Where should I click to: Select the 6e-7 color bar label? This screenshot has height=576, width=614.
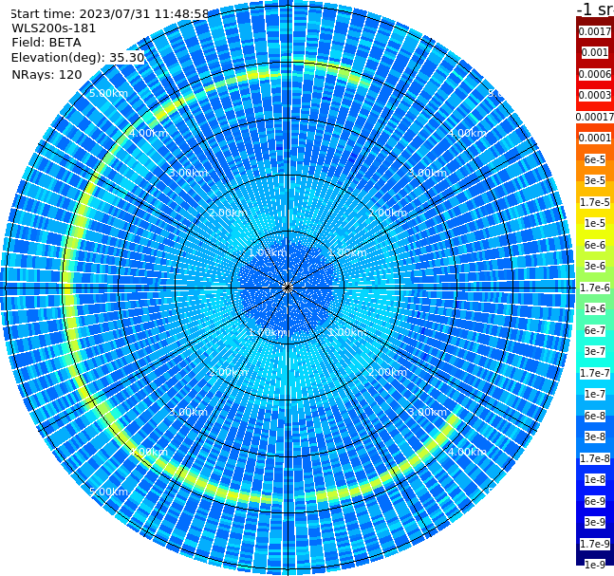(x=595, y=330)
